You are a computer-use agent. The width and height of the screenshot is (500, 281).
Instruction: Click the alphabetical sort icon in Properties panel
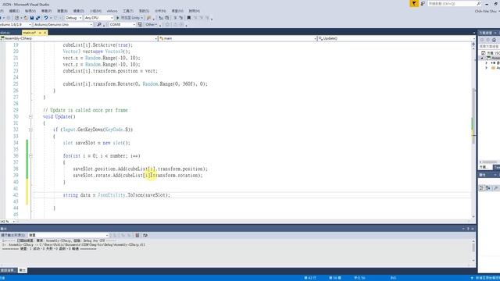(487, 188)
